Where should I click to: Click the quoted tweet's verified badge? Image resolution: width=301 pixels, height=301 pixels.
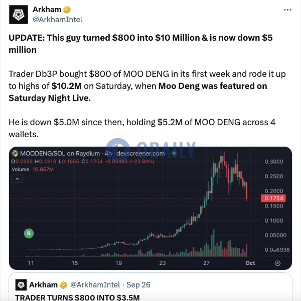pyautogui.click(x=63, y=285)
